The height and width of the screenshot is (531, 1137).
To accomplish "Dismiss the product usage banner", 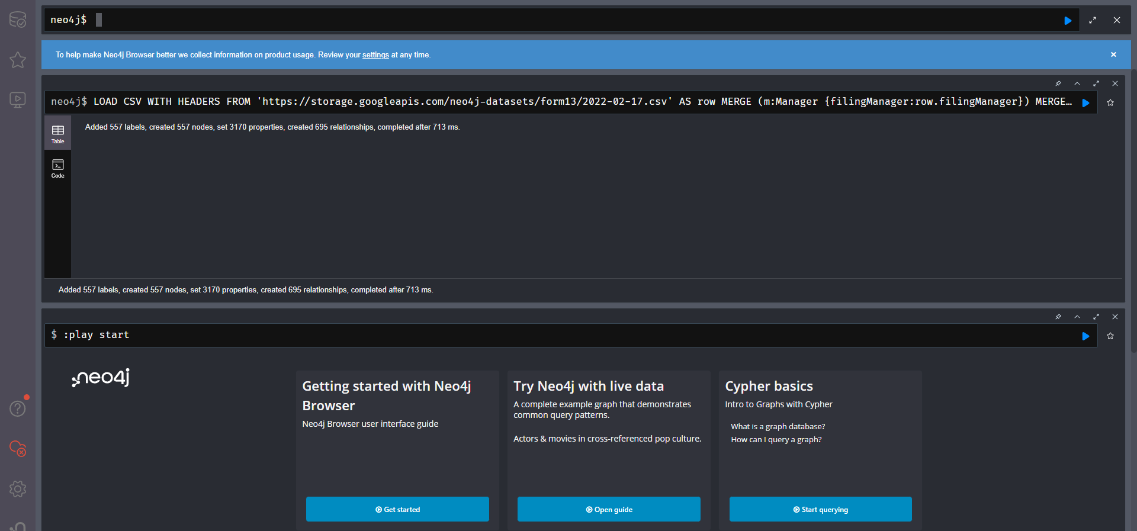I will pyautogui.click(x=1113, y=54).
